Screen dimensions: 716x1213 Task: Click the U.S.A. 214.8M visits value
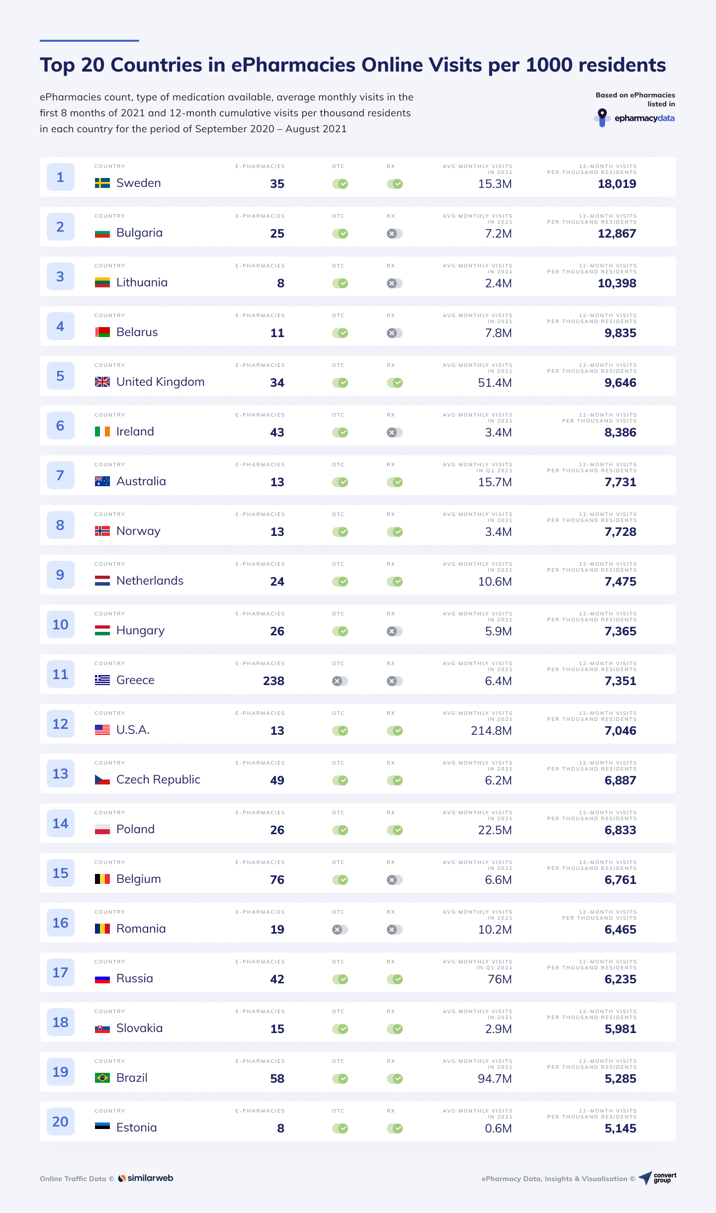[x=491, y=731]
